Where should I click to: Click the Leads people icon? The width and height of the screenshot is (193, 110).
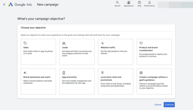pyautogui.click(x=64, y=43)
